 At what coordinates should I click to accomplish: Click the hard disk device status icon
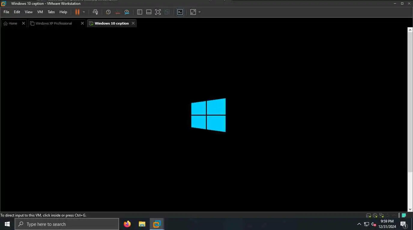(369, 215)
